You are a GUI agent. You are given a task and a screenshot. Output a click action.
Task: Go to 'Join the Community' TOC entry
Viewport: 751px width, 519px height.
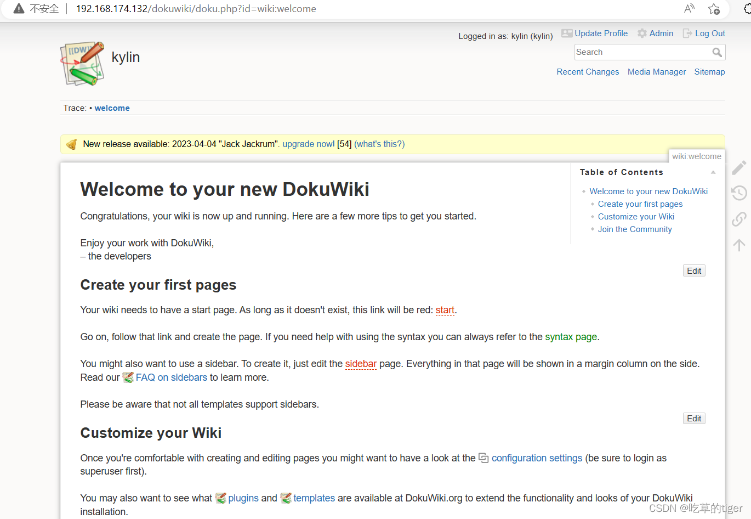pyautogui.click(x=635, y=229)
